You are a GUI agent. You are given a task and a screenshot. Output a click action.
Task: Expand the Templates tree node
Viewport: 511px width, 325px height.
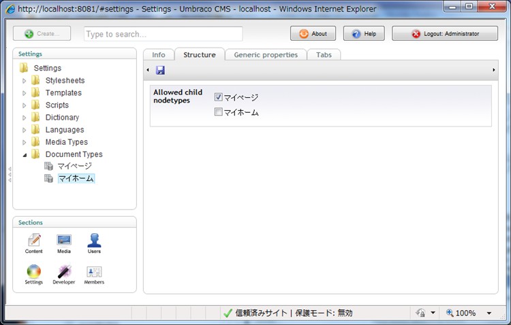tap(24, 93)
